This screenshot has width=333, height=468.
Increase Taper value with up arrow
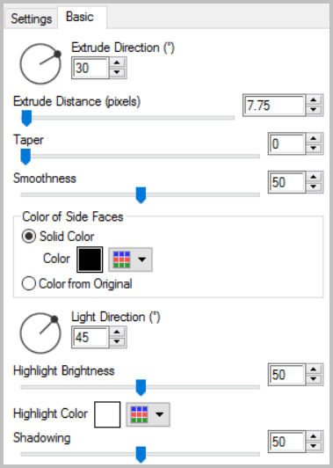coord(314,138)
